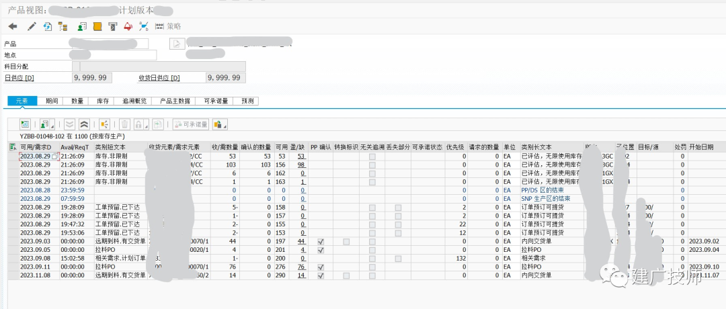Click the collapse all double-chevron-up icon
This screenshot has height=309, width=726.
(x=84, y=124)
